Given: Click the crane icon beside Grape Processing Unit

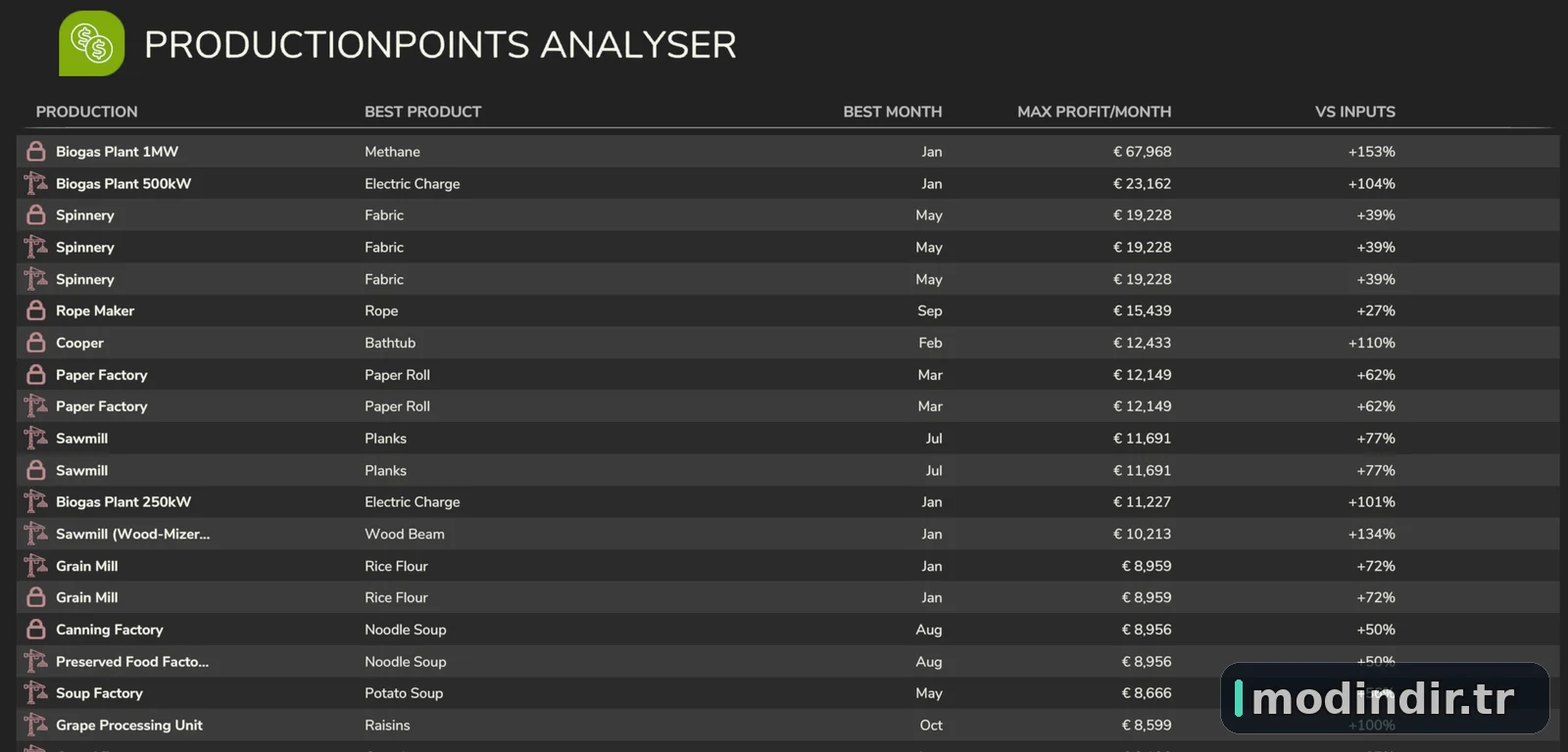Looking at the screenshot, I should tap(36, 725).
